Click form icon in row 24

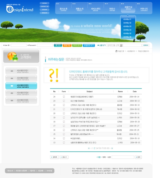[x=64, y=97]
